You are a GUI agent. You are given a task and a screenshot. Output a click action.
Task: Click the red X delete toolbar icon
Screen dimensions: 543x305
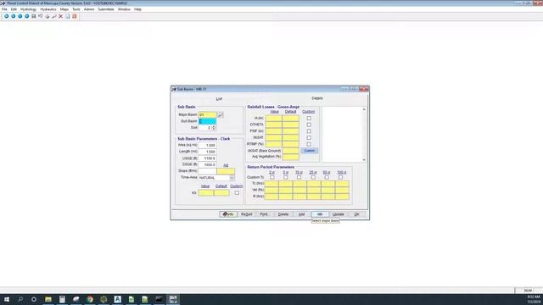click(x=60, y=16)
